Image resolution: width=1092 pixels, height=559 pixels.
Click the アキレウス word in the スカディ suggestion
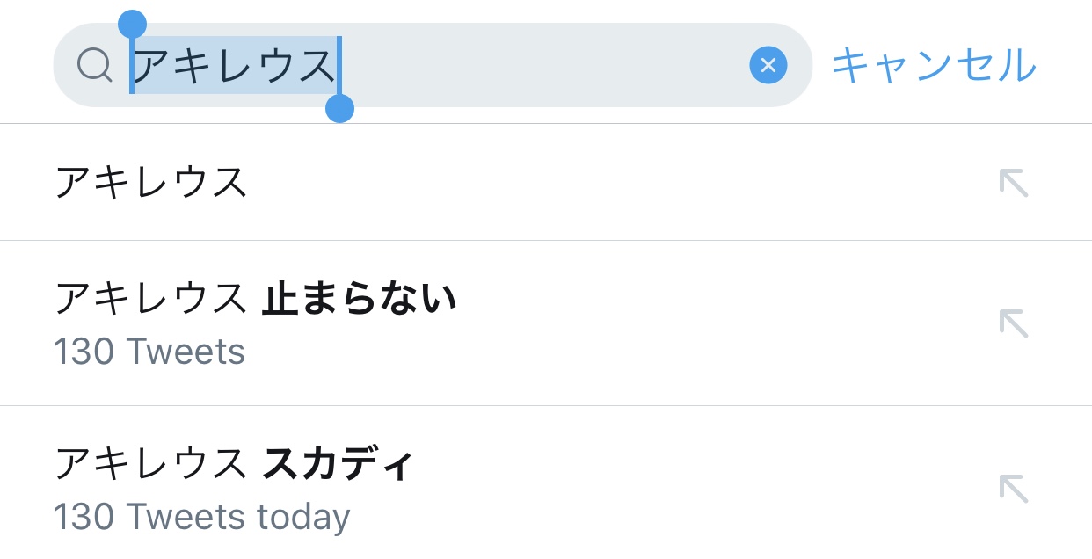[150, 463]
